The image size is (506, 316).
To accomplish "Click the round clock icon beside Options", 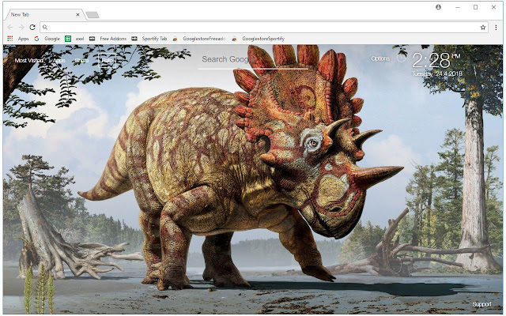I will (x=401, y=58).
